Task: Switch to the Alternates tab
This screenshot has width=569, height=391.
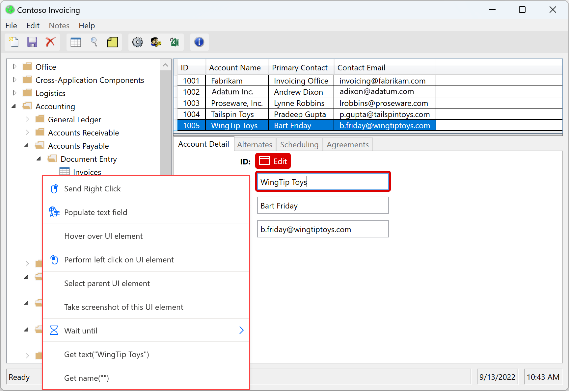Action: pyautogui.click(x=255, y=145)
